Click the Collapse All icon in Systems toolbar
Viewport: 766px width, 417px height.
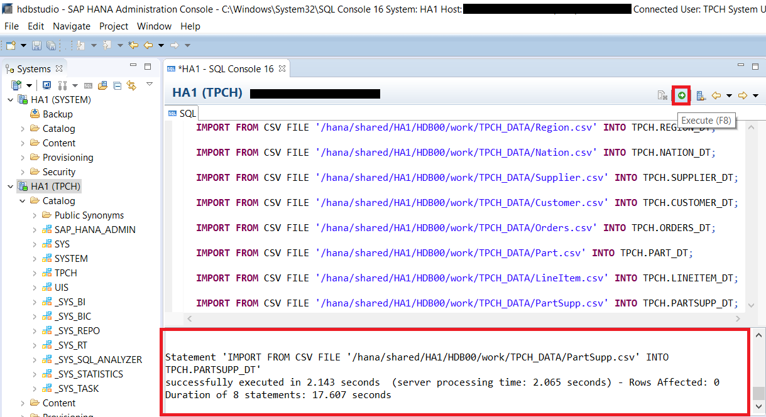click(x=117, y=85)
